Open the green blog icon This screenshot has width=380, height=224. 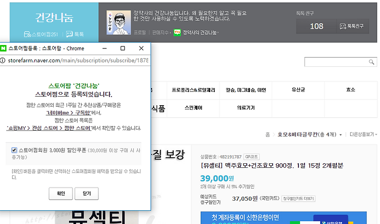[x=177, y=32]
